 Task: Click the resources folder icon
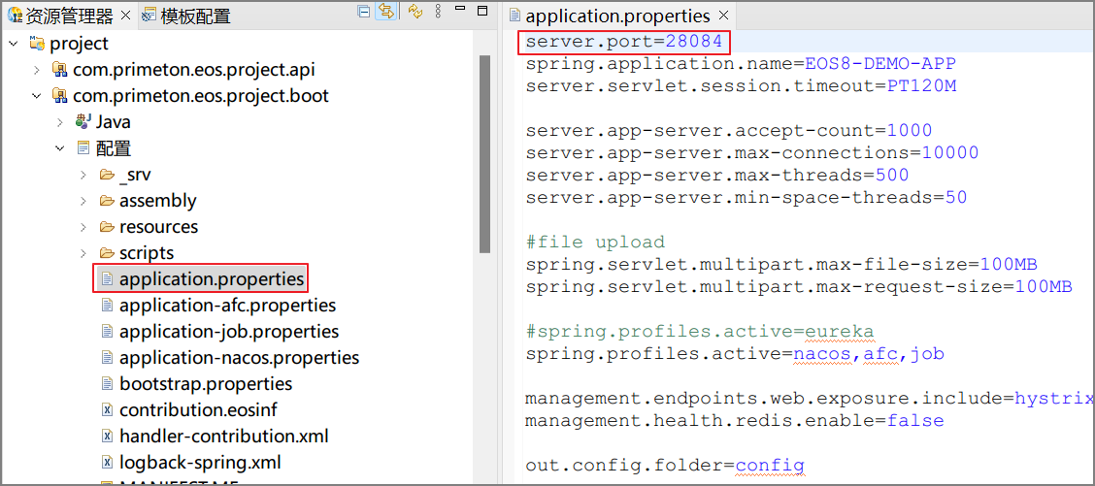[107, 227]
